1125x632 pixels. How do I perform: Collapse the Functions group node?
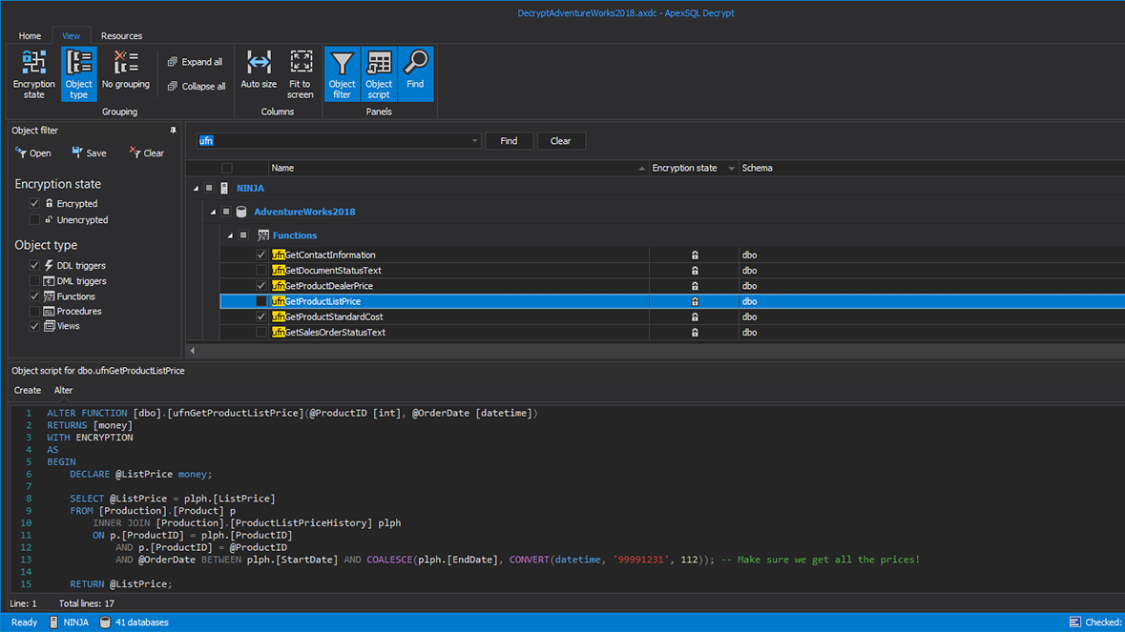(x=230, y=235)
